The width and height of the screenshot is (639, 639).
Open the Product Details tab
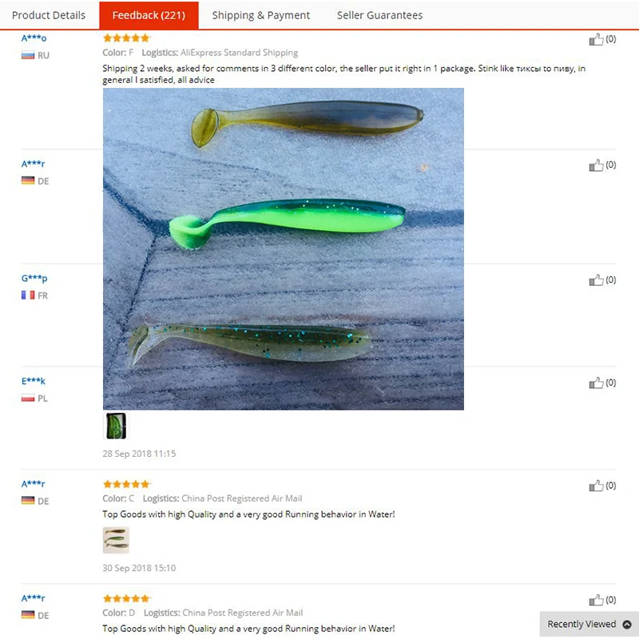point(49,15)
